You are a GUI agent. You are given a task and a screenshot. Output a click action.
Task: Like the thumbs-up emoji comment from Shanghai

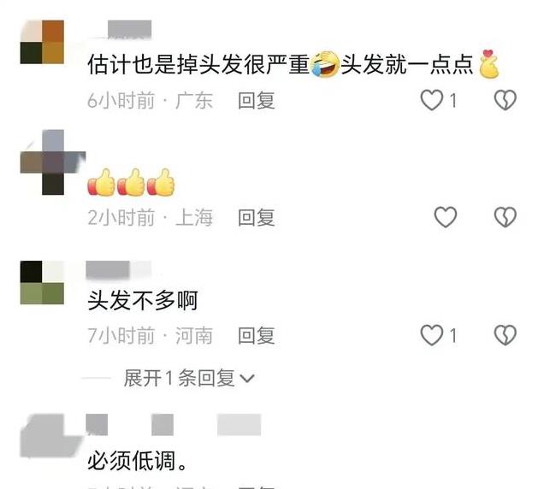coord(446,217)
